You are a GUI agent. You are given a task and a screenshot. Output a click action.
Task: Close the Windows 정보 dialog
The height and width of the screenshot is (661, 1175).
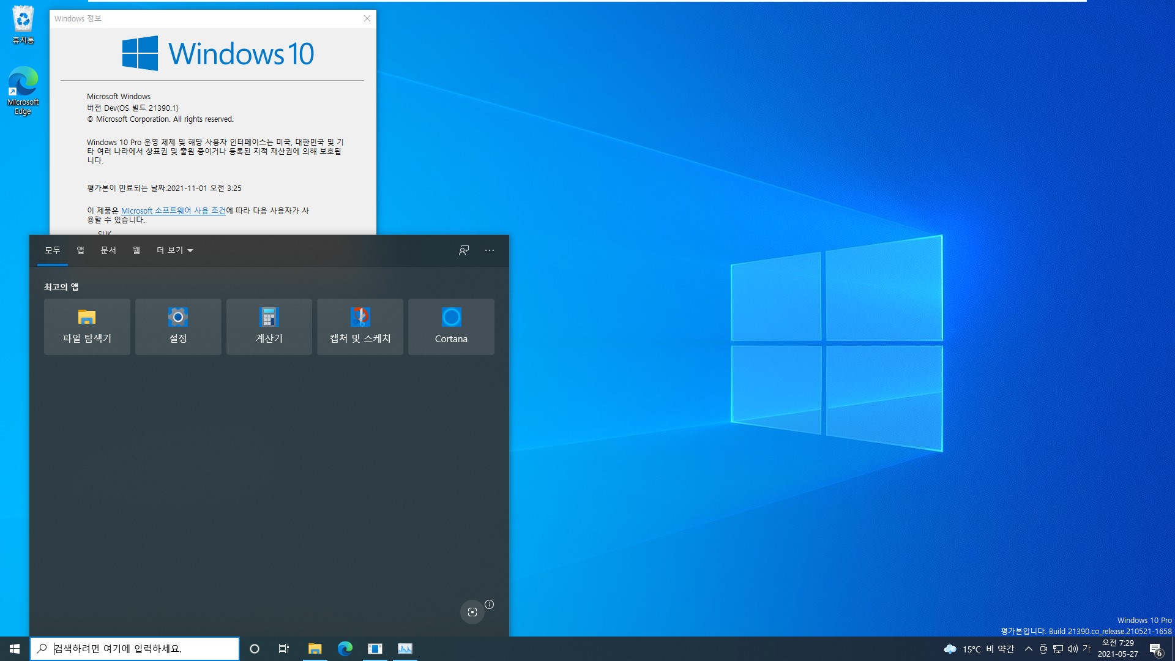tap(367, 18)
